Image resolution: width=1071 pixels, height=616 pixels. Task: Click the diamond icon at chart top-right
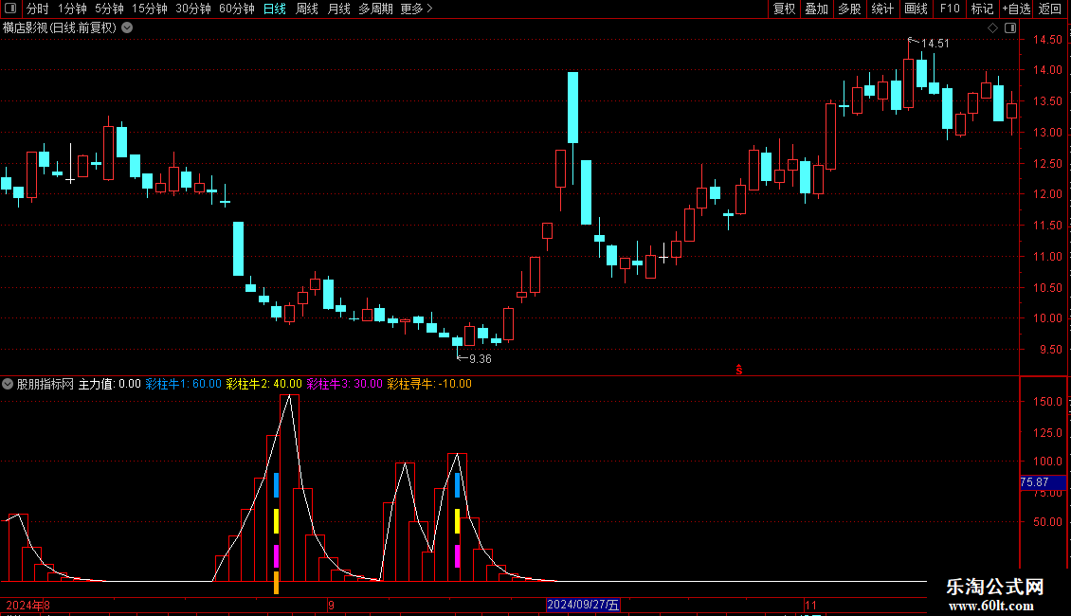click(993, 28)
